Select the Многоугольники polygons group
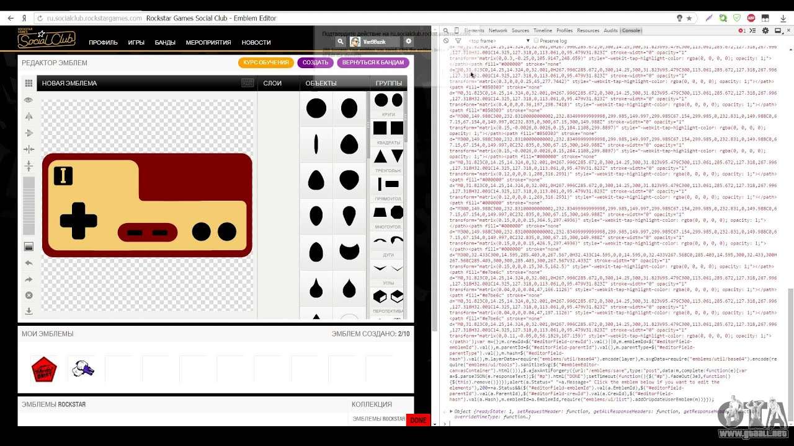Viewport: 794px width, 446px height. pos(389,217)
